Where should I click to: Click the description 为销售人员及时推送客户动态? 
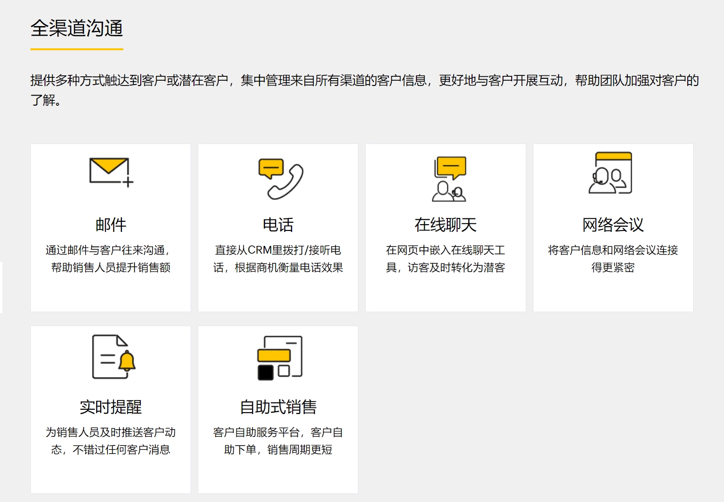click(x=111, y=441)
